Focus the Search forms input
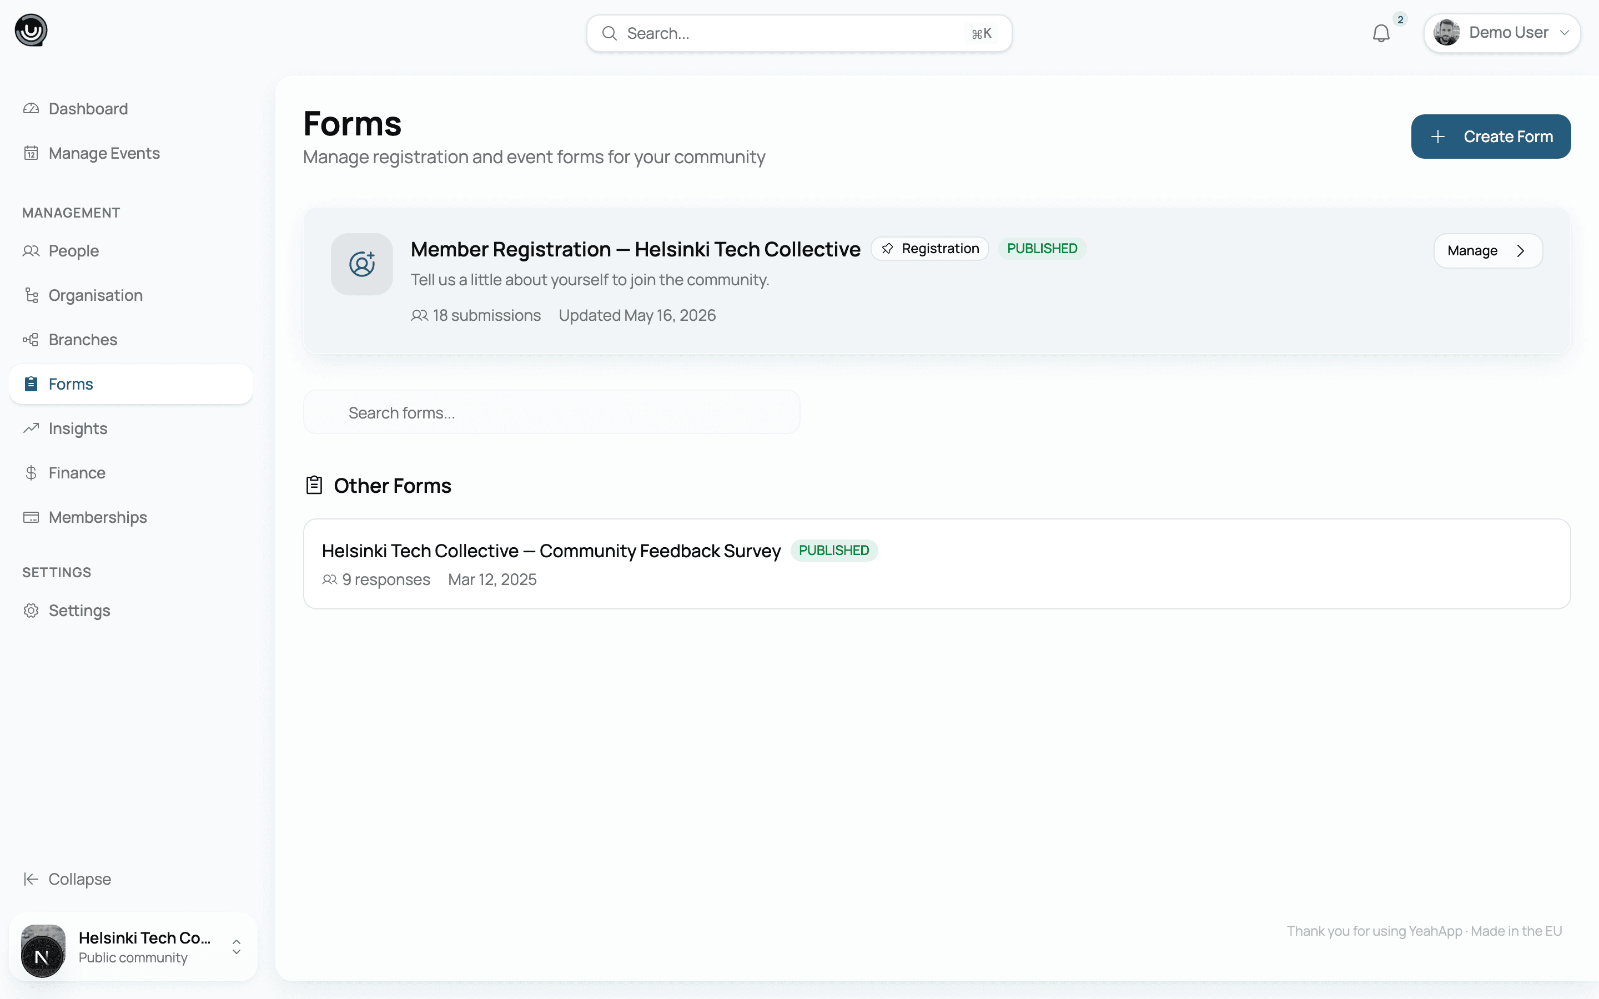Screen dimensions: 1599x999 [x=551, y=412]
